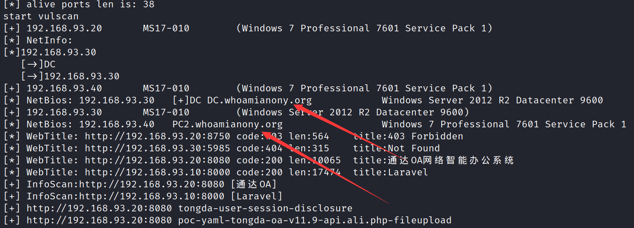Click the title:Not Found text
This screenshot has height=228, width=634.
click(396, 148)
